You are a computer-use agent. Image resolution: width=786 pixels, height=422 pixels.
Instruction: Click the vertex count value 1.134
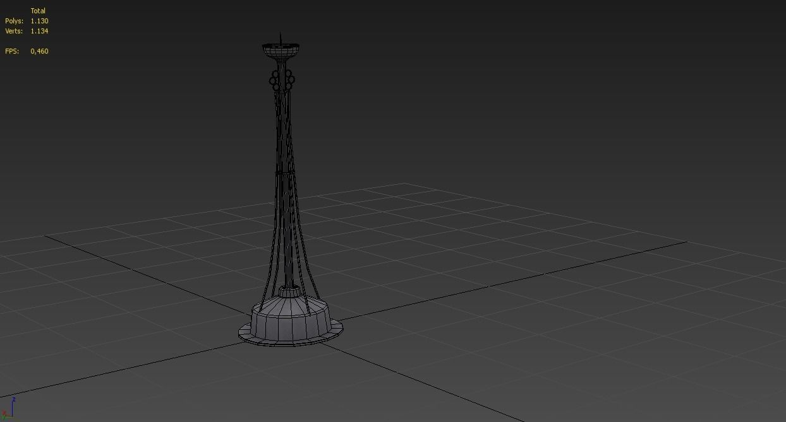pyautogui.click(x=39, y=31)
